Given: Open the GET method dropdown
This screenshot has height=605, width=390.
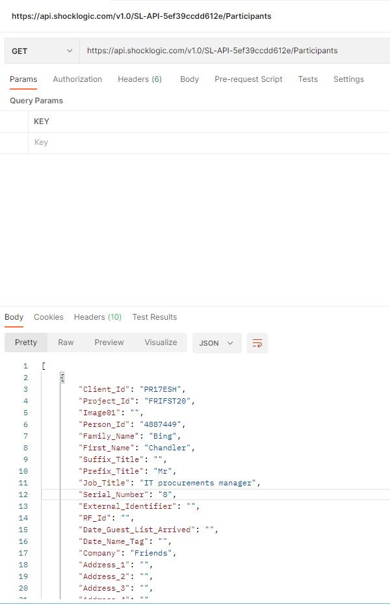Looking at the screenshot, I should pyautogui.click(x=41, y=50).
